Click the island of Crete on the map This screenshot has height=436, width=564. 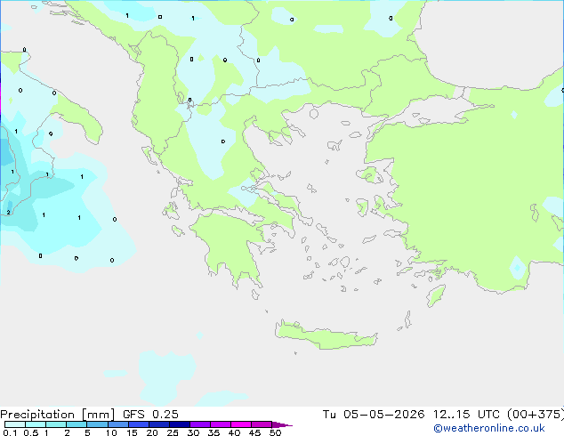click(326, 336)
